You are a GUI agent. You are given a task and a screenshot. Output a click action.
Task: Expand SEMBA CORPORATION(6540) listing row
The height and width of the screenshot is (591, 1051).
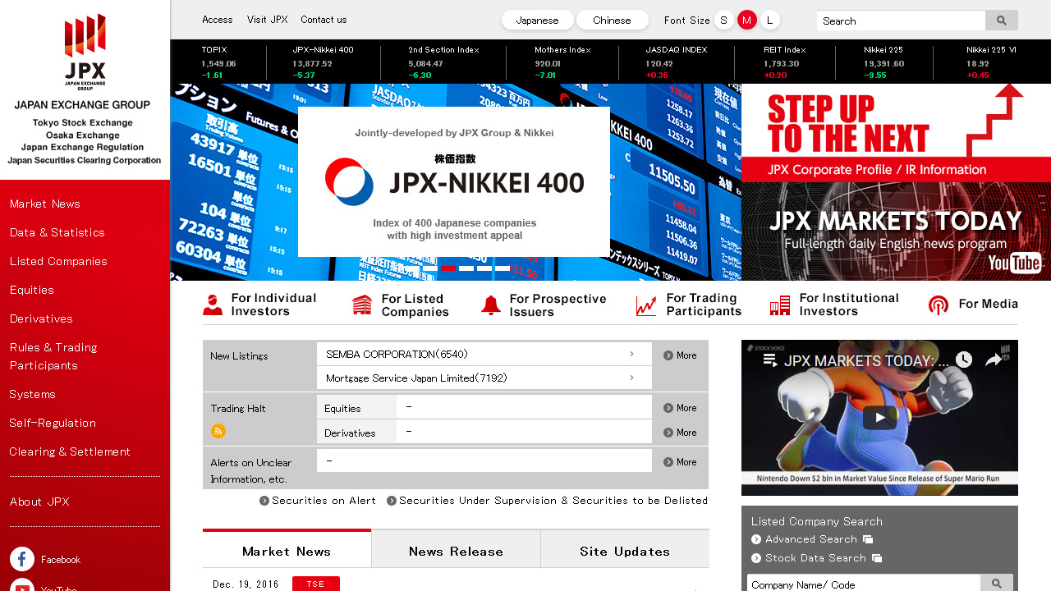pos(484,354)
